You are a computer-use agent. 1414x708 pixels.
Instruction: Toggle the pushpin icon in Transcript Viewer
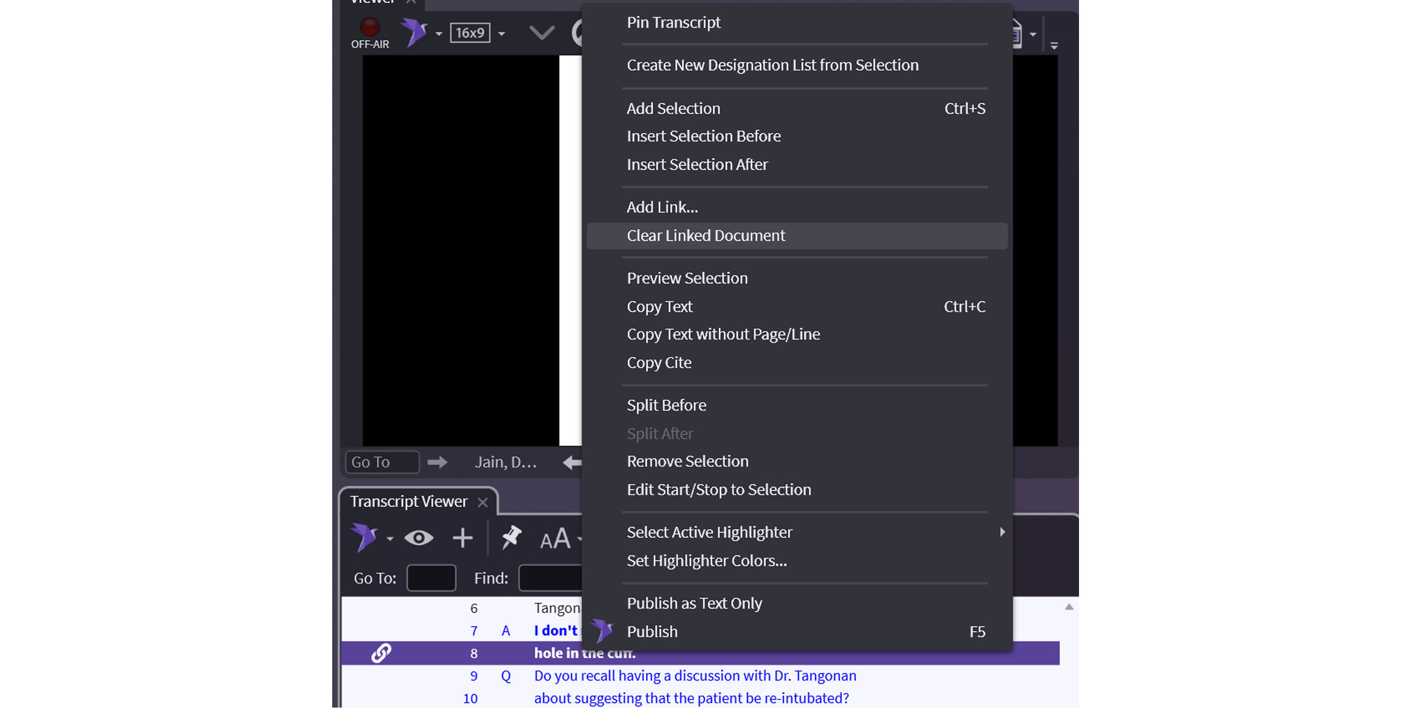coord(511,537)
